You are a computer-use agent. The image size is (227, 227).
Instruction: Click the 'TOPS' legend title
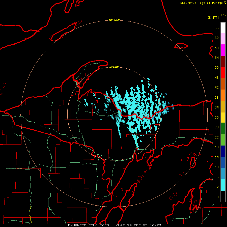tap(222, 15)
